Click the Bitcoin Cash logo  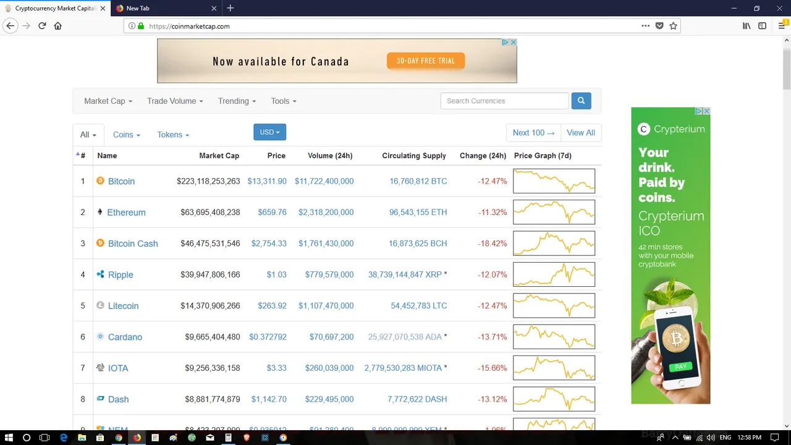point(100,243)
